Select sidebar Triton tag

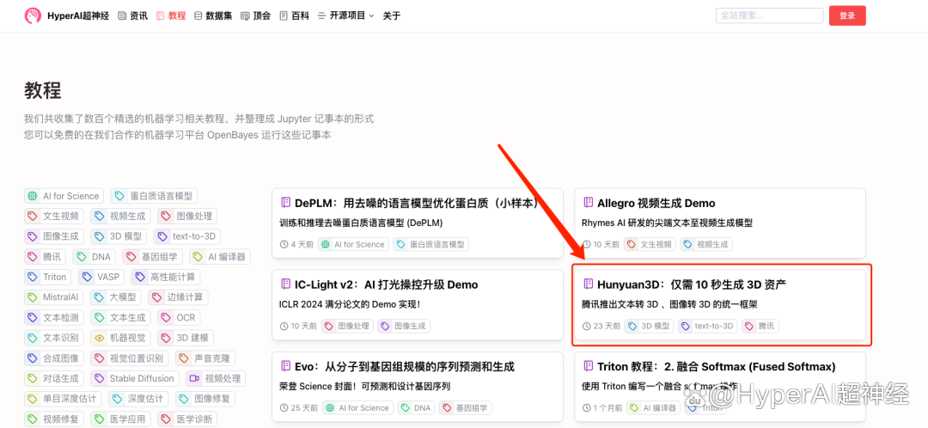pos(48,277)
